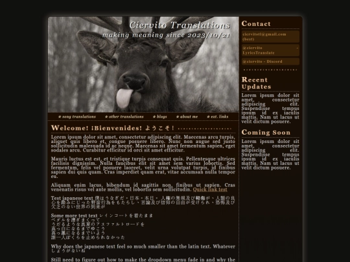The image size is (350, 262).
Task: Open the ext. links menu item
Action: pos(218,116)
